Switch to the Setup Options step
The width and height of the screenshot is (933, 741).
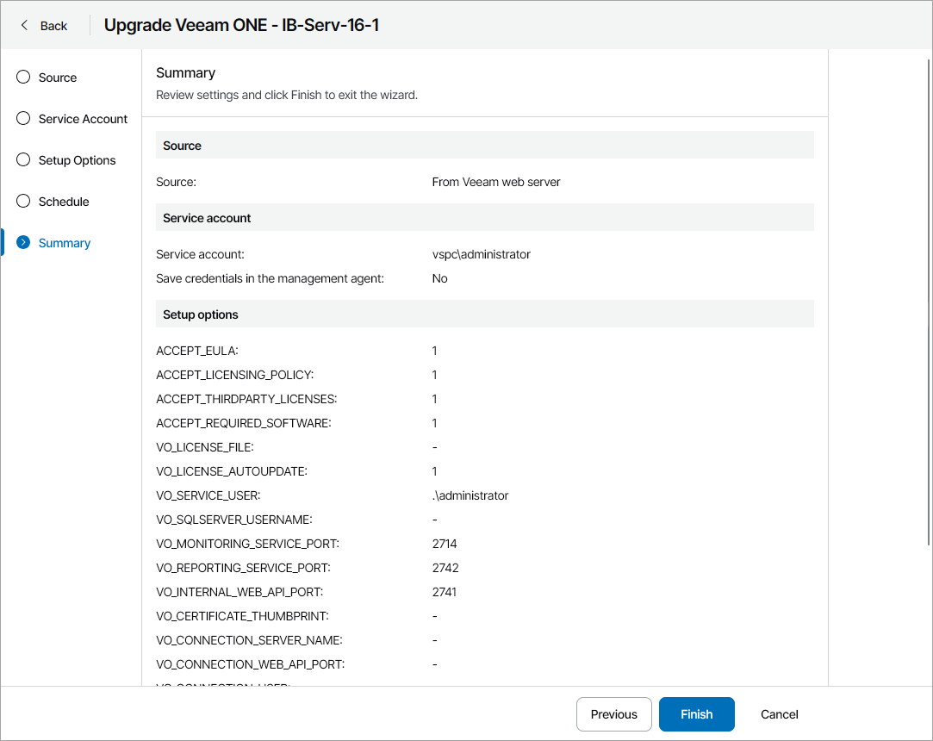coord(77,160)
